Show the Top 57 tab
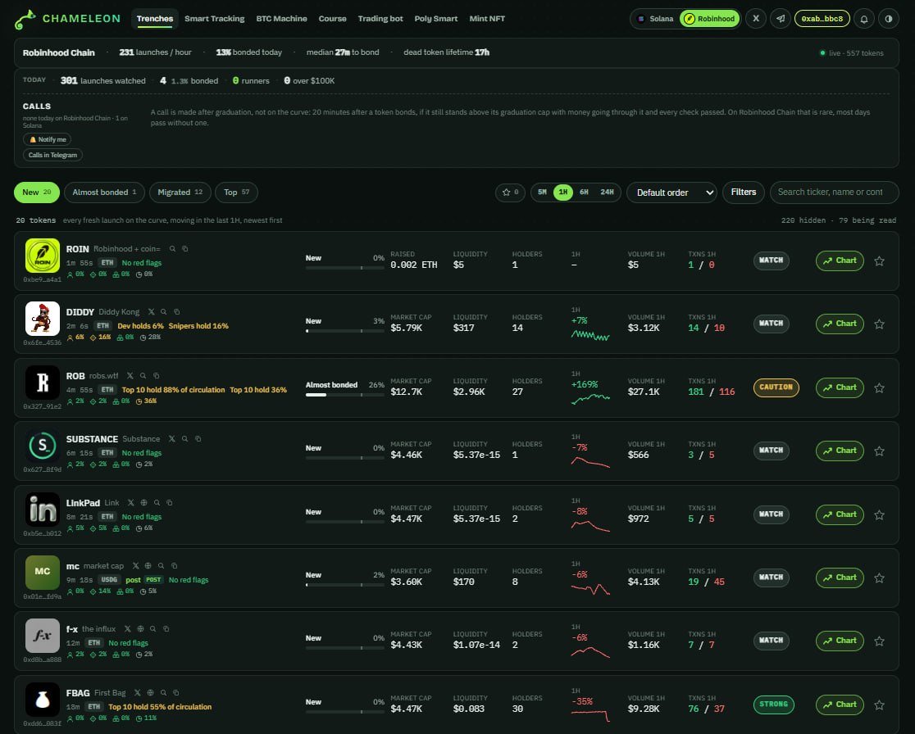The width and height of the screenshot is (915, 734). coord(236,193)
